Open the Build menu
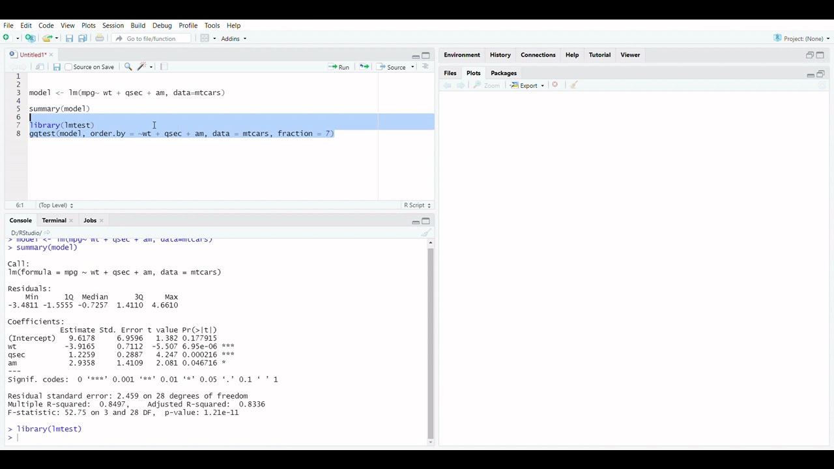 (x=137, y=25)
